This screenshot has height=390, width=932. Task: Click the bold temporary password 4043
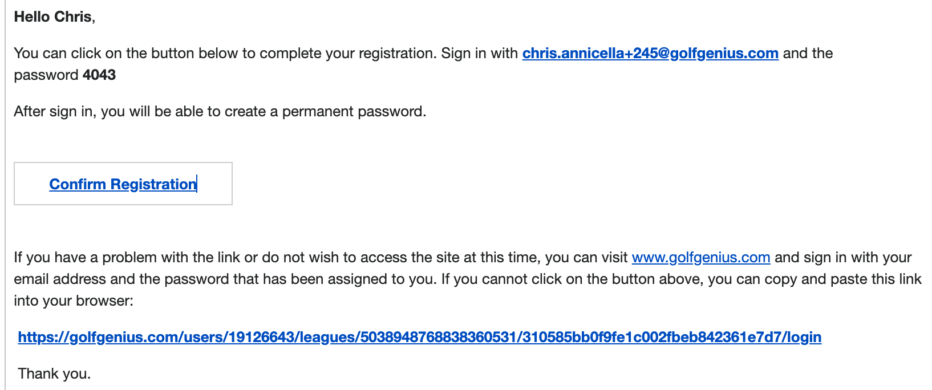point(99,75)
